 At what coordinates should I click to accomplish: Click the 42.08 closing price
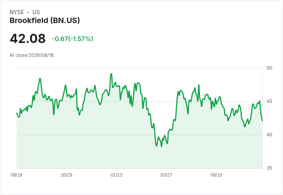point(28,38)
